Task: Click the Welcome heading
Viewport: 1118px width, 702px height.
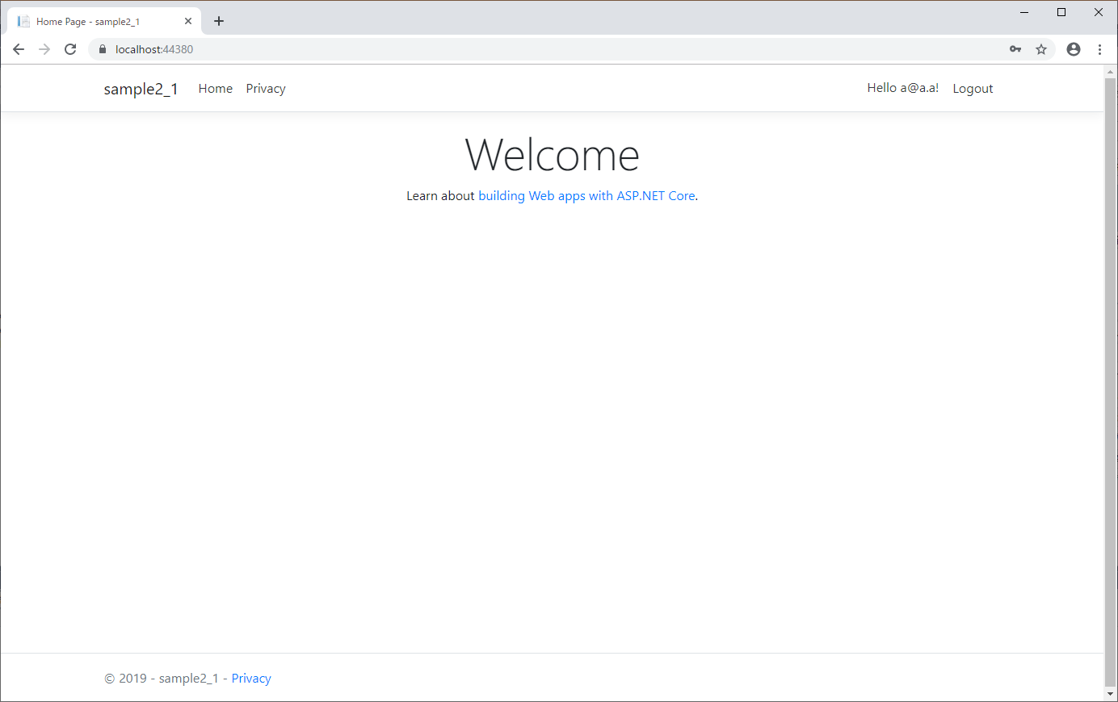Action: 553,155
